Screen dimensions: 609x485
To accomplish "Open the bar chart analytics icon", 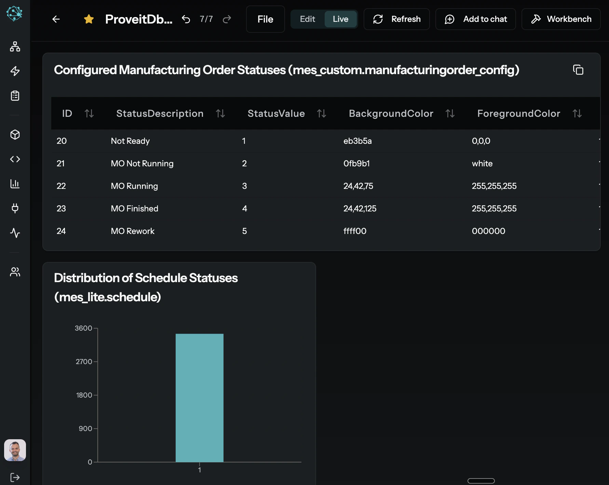I will click(15, 183).
